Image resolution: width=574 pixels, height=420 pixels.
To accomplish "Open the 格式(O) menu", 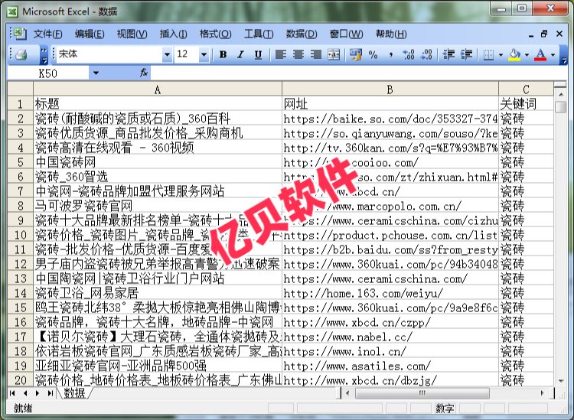I will tap(215, 34).
